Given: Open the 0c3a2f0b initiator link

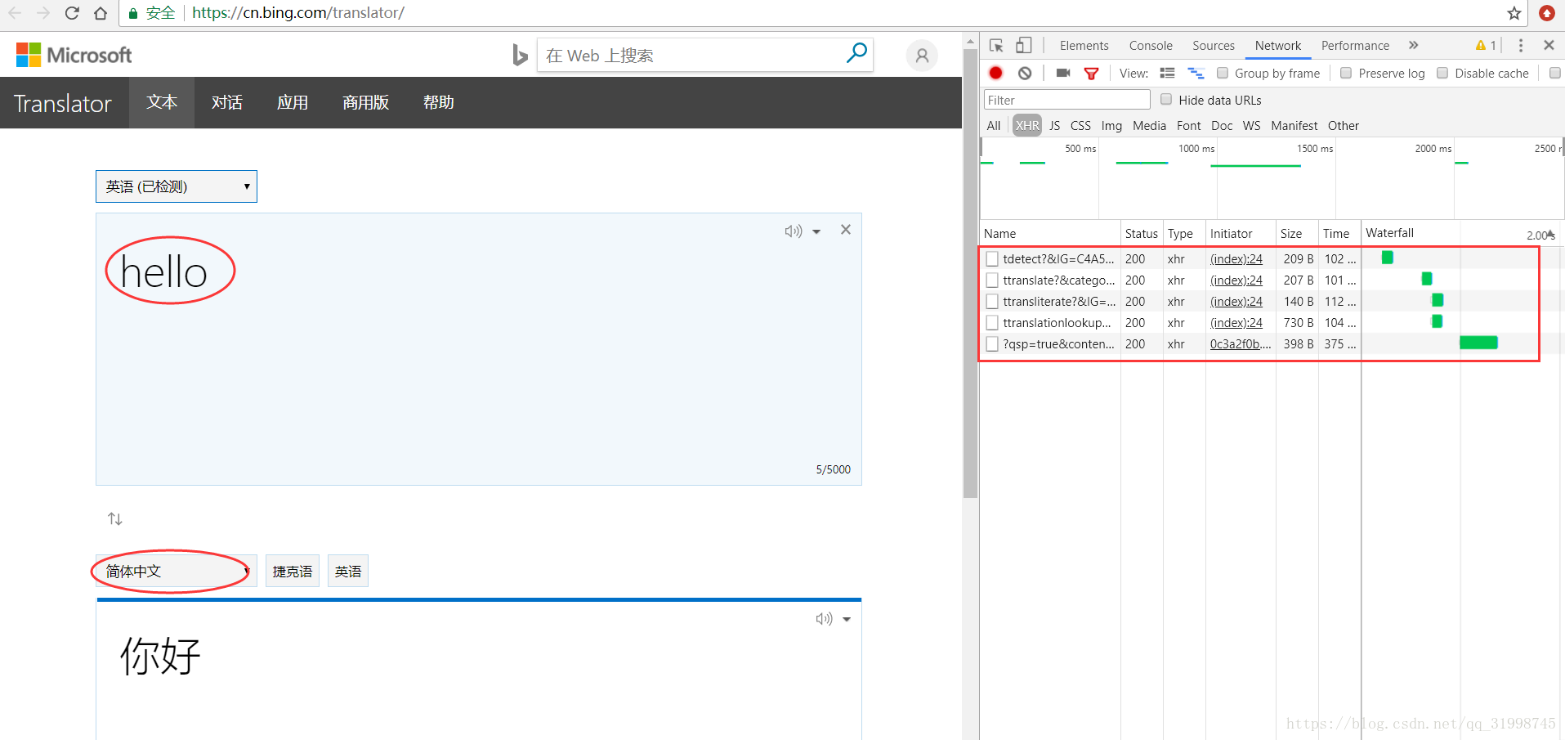Looking at the screenshot, I should (1241, 343).
